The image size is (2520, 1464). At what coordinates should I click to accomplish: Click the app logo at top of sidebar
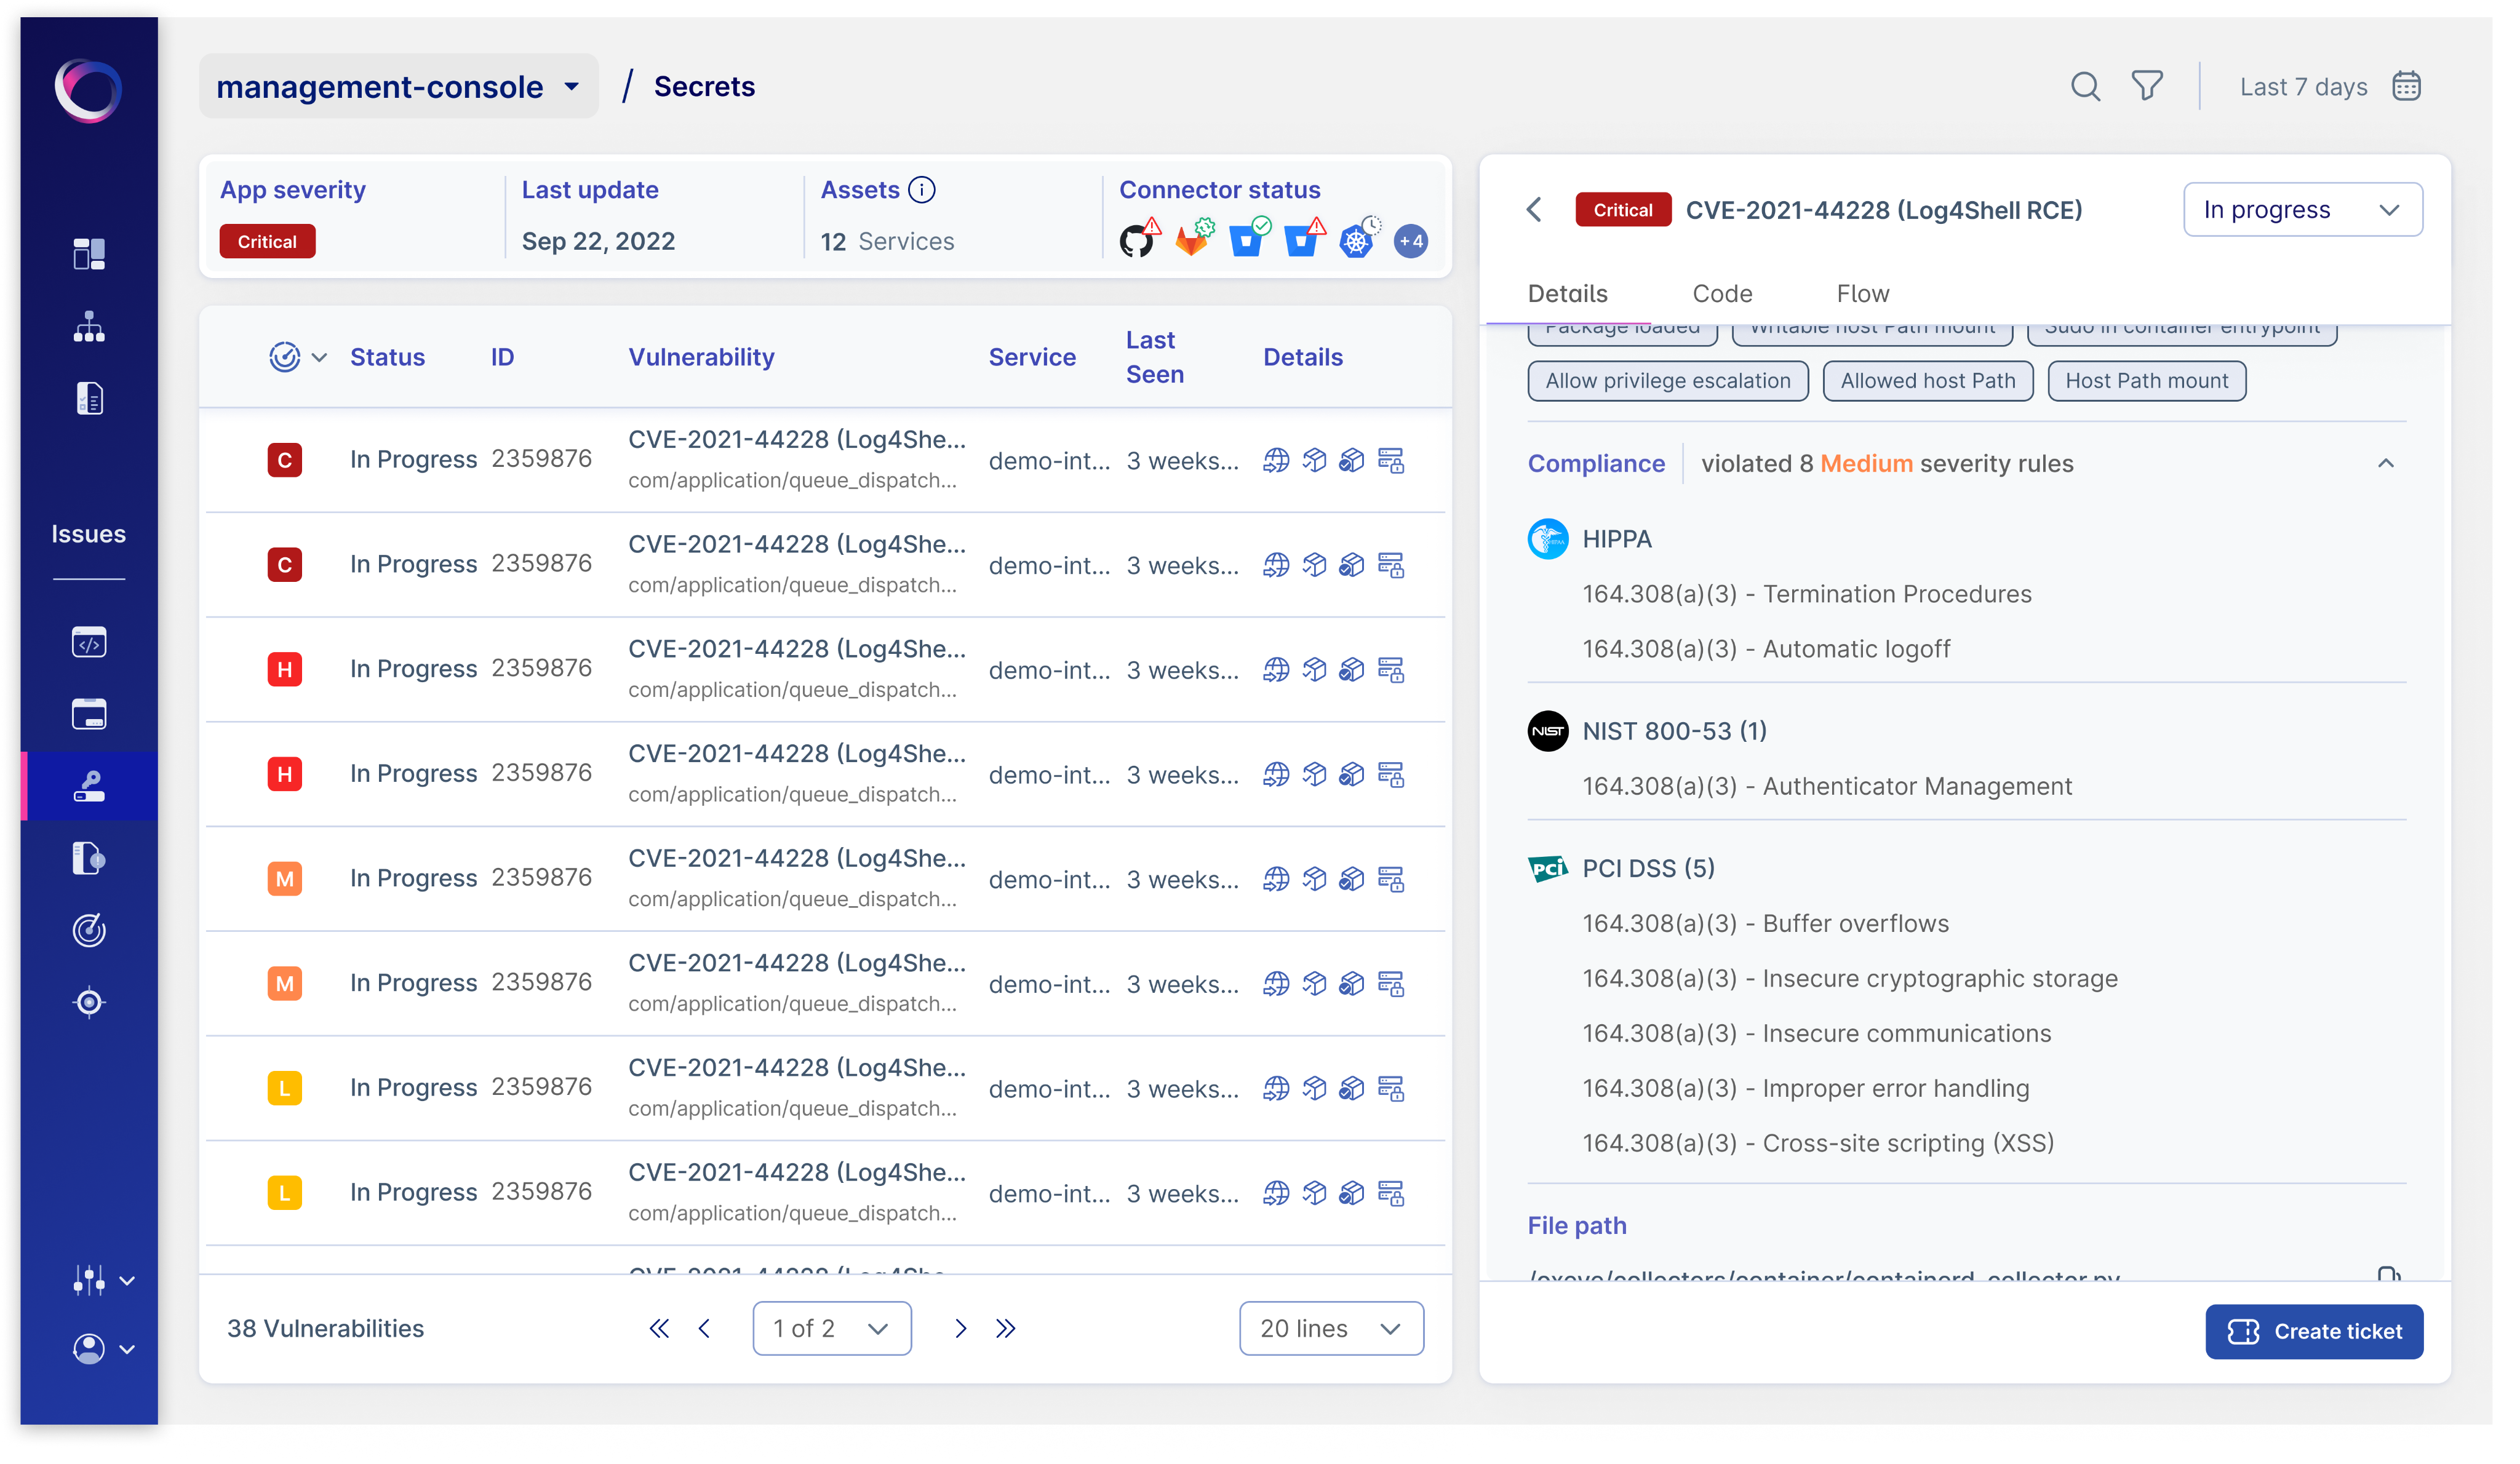pos(89,90)
